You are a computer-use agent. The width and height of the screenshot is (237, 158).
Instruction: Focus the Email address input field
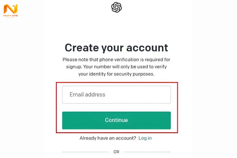[x=116, y=95]
